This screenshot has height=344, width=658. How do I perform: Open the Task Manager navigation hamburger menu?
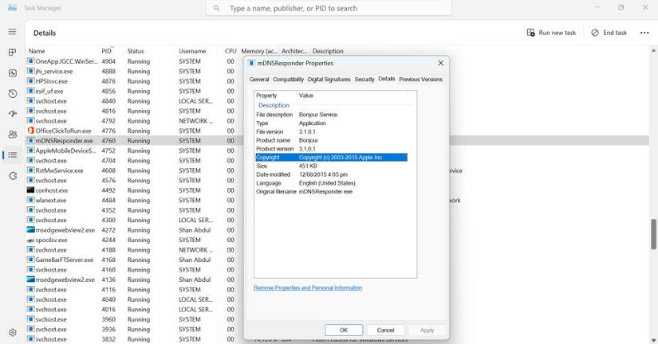click(13, 32)
